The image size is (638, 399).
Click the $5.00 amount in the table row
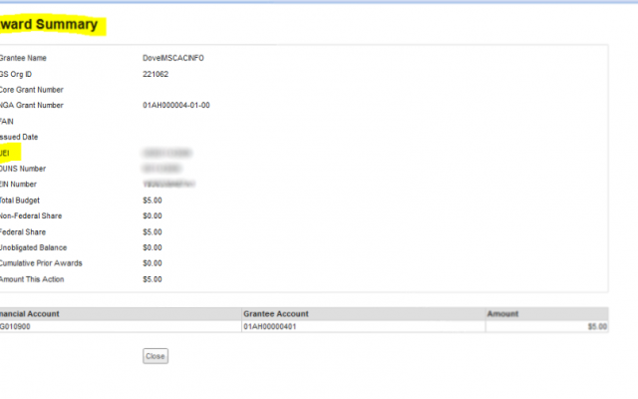[x=596, y=326]
